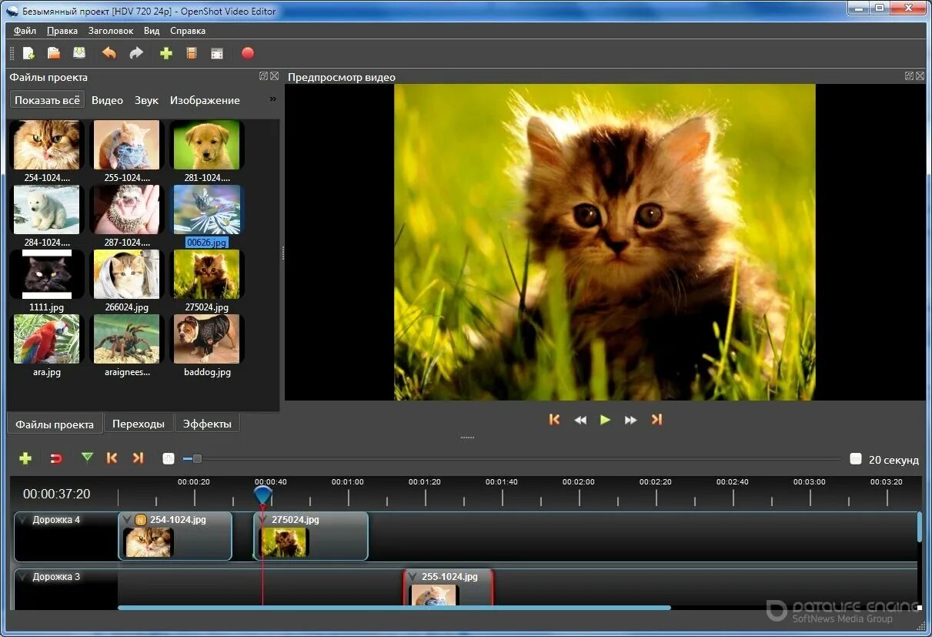The image size is (932, 637).
Task: Open the Справка menu
Action: 188,31
